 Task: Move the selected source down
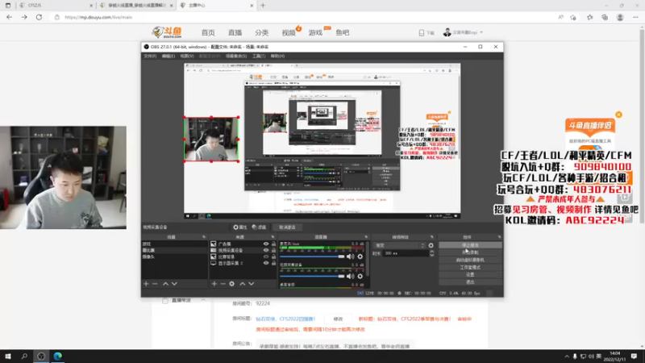(x=252, y=284)
